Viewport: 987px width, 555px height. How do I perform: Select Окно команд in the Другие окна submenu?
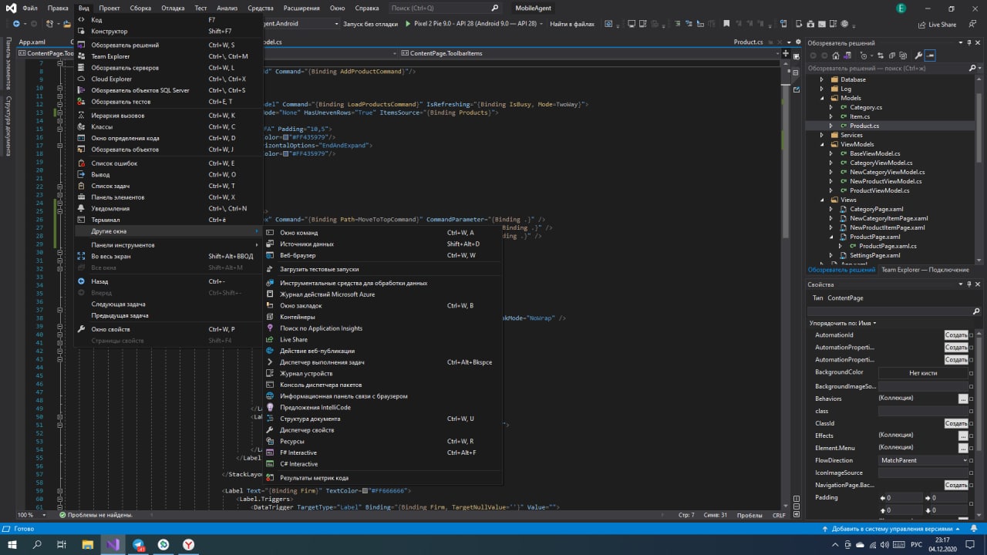coord(382,233)
